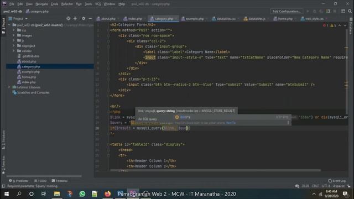Screen dimensions: 354x199
Task: Open the Edit menu
Action: point(20,4)
